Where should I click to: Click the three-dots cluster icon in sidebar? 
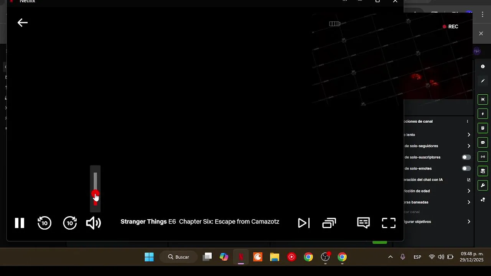coord(483,200)
